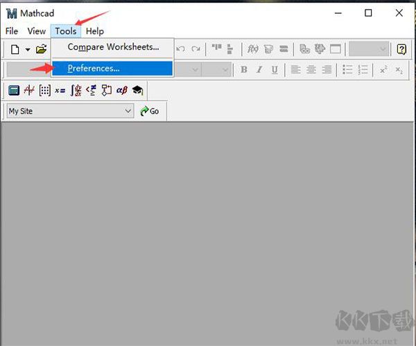Align text left
This screenshot has width=416, height=346.
[x=295, y=70]
